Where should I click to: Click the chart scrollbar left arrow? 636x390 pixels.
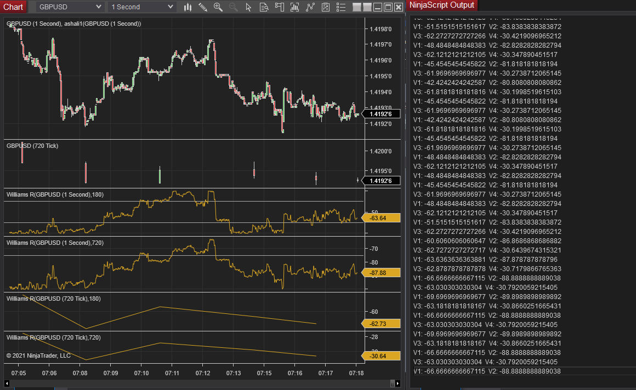point(7,383)
